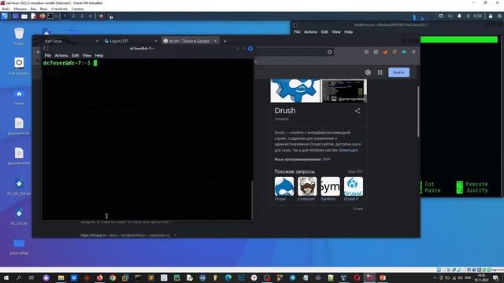Launch the file manager from Kali panel

[24, 16]
